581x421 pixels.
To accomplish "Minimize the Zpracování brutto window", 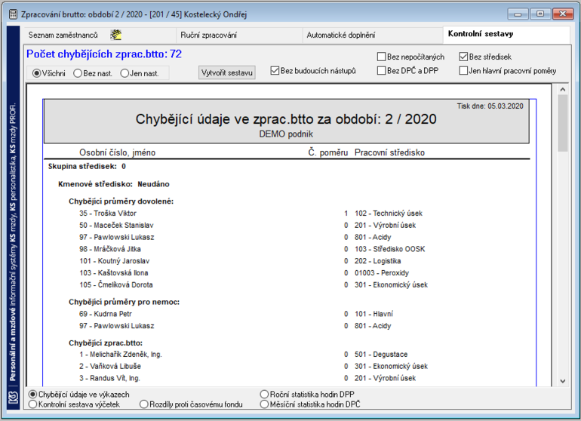I will tap(518, 14).
